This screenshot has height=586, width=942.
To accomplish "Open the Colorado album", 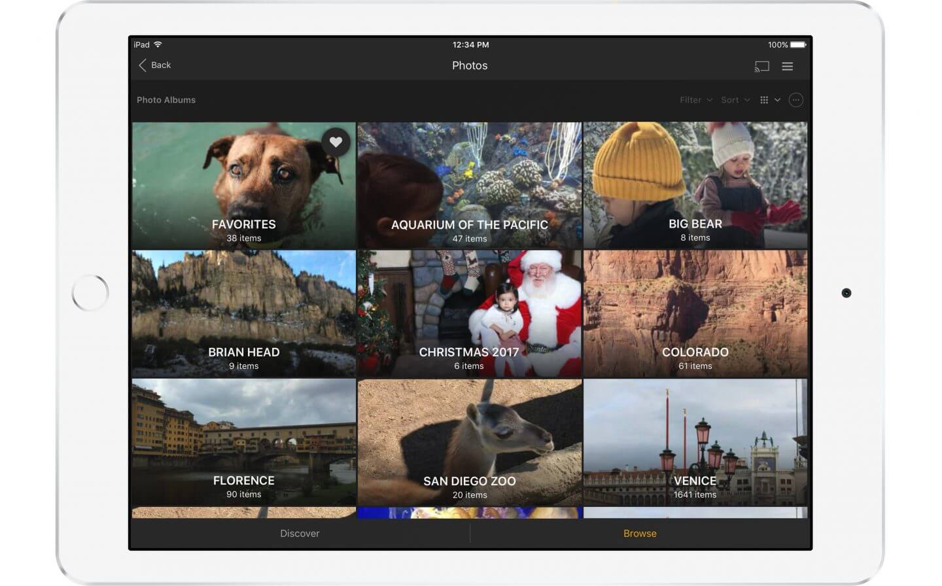I will [695, 313].
